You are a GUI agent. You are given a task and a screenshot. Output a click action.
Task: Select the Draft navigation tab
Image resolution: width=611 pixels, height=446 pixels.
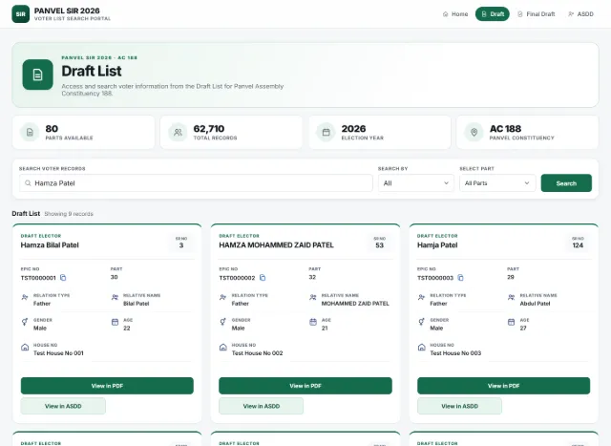493,14
